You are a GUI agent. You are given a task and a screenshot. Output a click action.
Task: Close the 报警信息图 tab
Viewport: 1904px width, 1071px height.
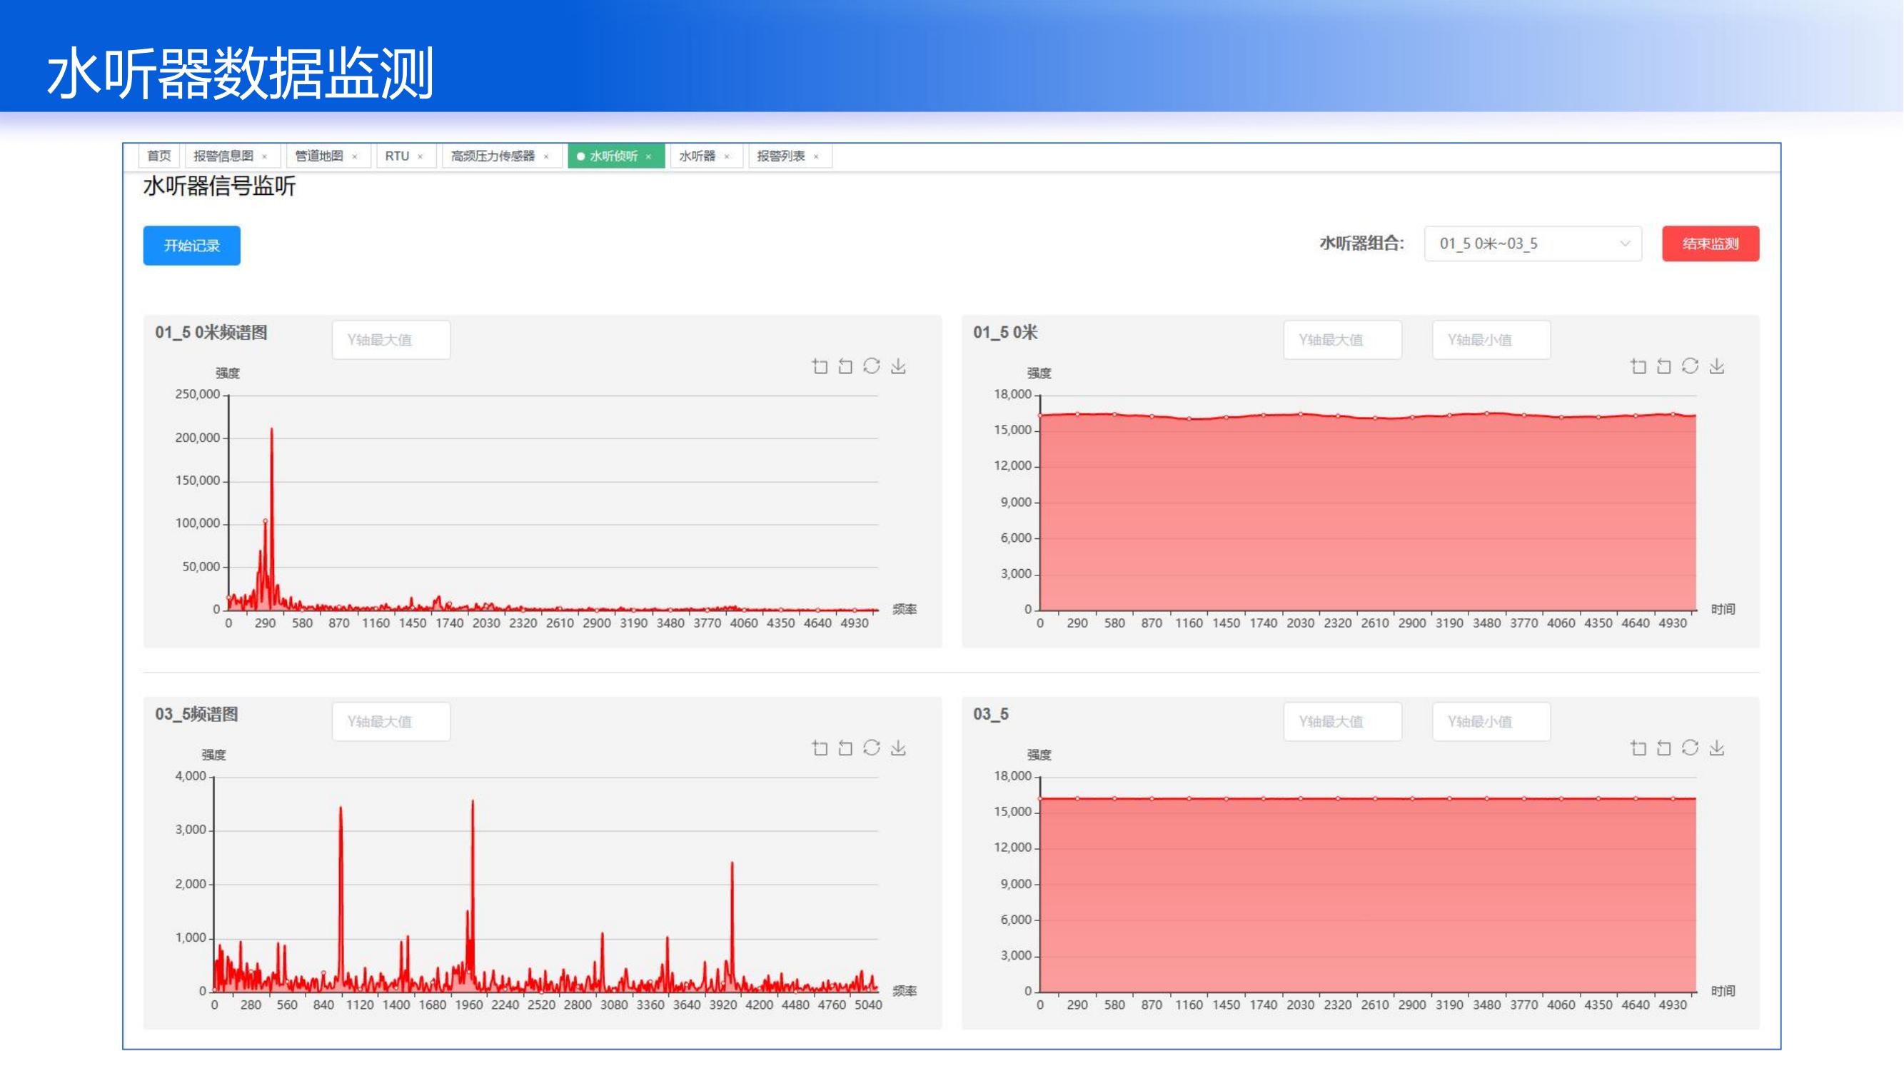[265, 156]
